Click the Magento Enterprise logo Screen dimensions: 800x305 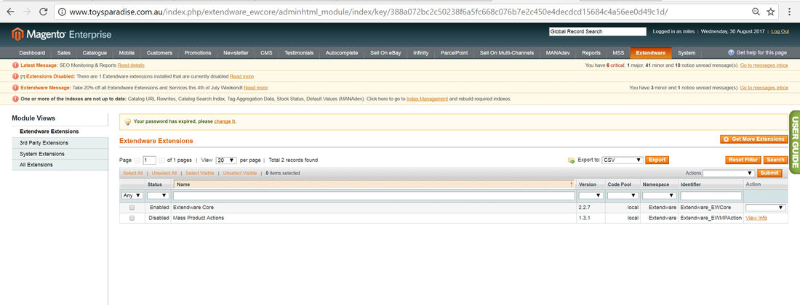pyautogui.click(x=62, y=35)
